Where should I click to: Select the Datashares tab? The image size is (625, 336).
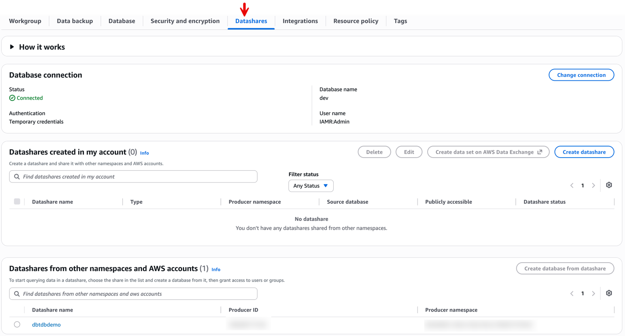(x=251, y=21)
